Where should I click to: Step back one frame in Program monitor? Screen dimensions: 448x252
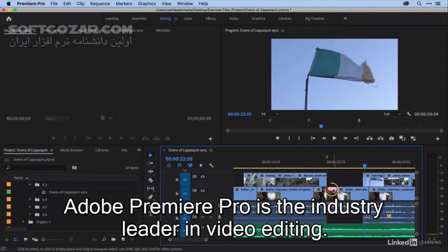click(x=324, y=138)
